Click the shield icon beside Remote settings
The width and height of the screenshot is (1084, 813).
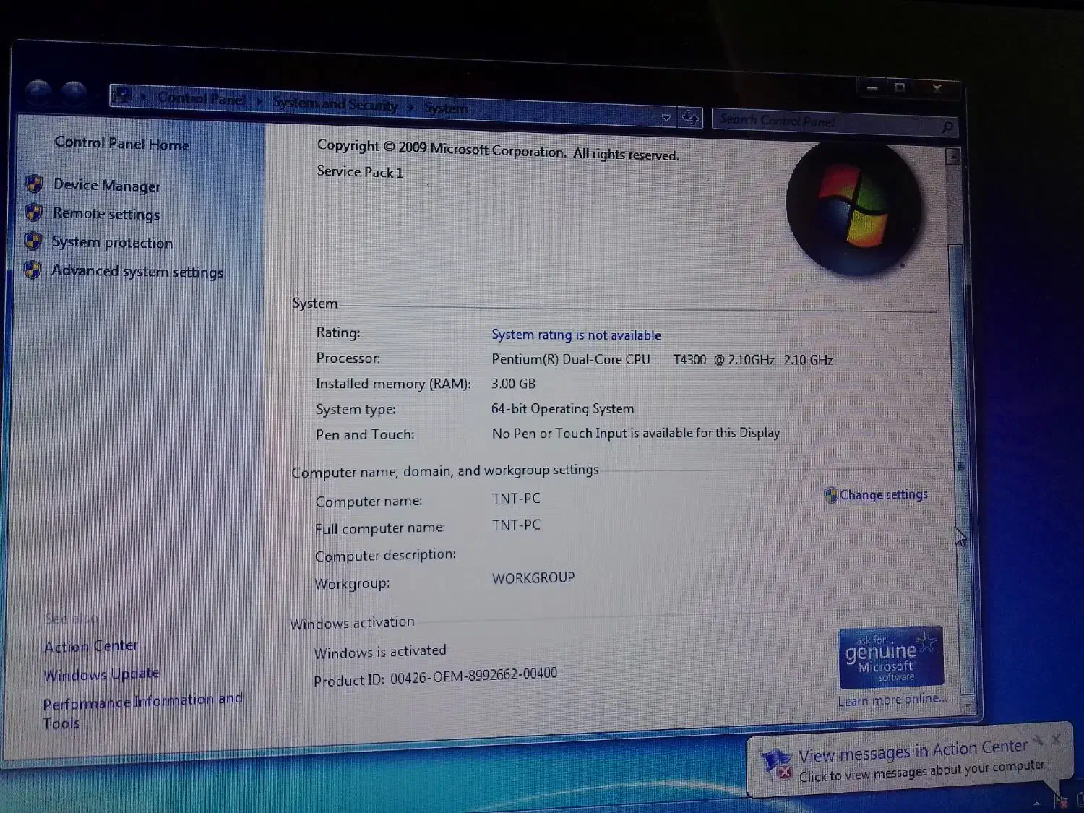point(33,212)
